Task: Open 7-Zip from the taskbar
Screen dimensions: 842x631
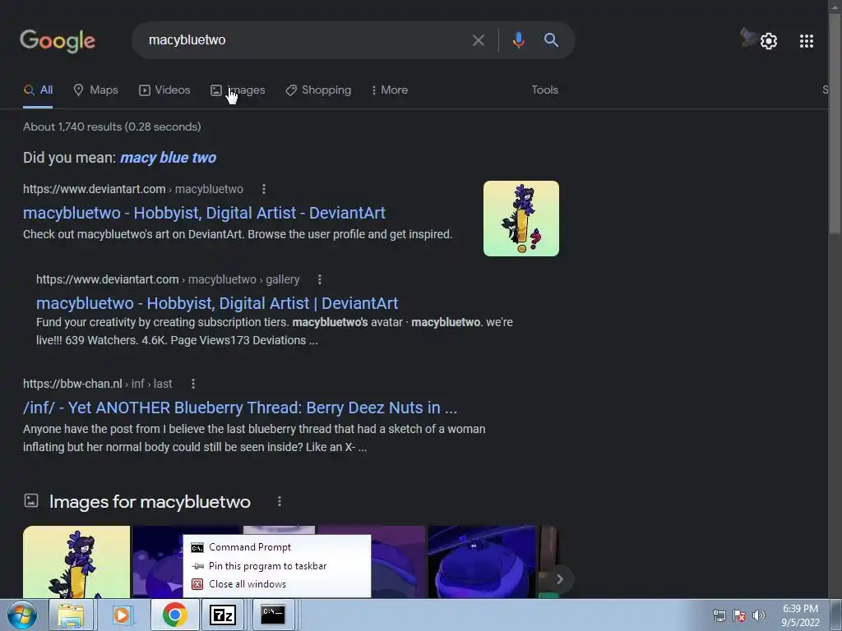Action: click(x=223, y=615)
